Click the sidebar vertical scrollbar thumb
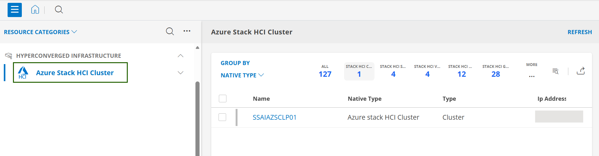The width and height of the screenshot is (599, 156). click(x=197, y=118)
